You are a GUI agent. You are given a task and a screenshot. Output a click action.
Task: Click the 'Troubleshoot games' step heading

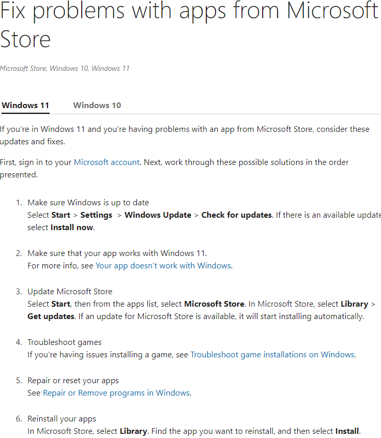(65, 342)
